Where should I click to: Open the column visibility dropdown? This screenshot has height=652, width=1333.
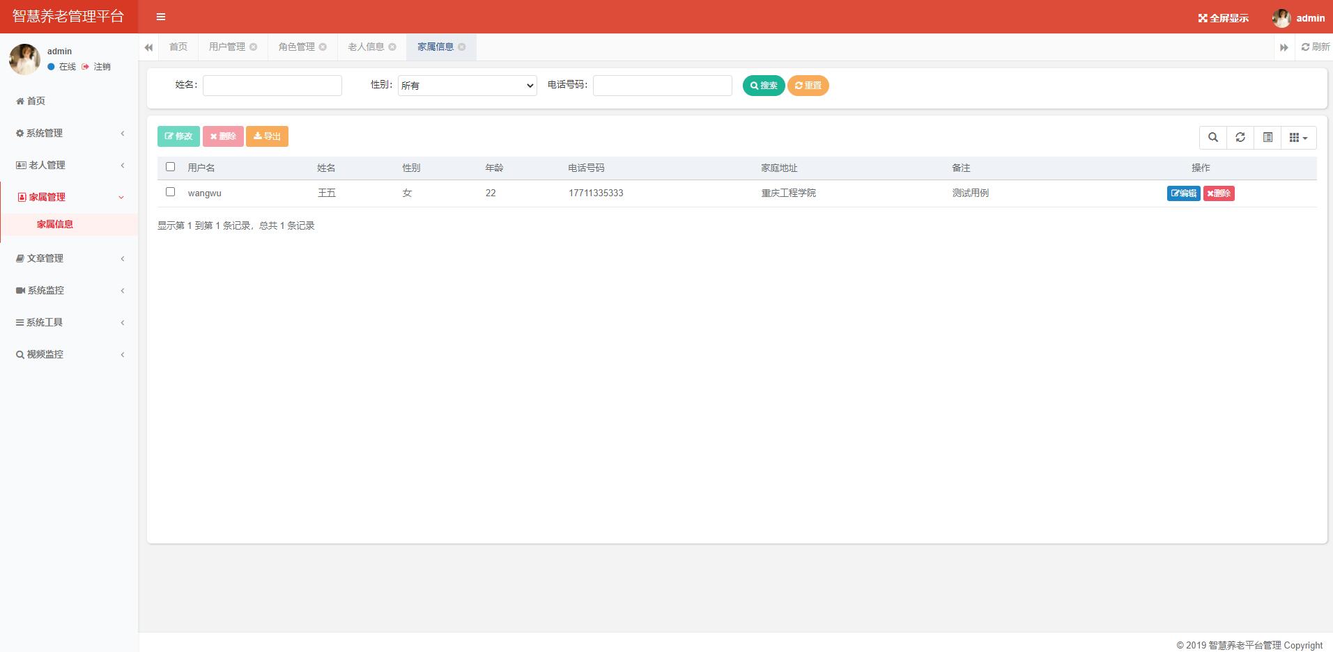point(1298,137)
